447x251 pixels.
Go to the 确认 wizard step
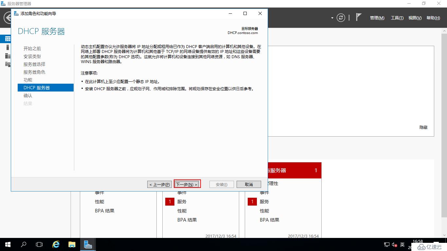[x=28, y=96]
